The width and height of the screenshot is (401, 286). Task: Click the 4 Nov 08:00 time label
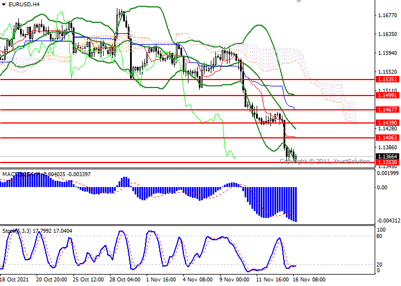pos(198,279)
